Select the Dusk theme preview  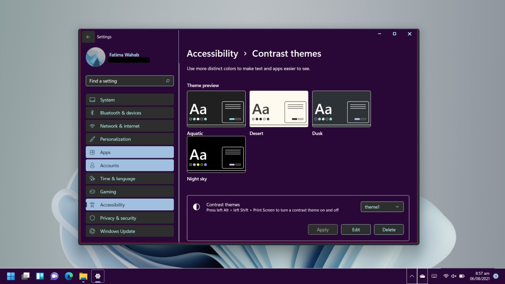coord(341,109)
